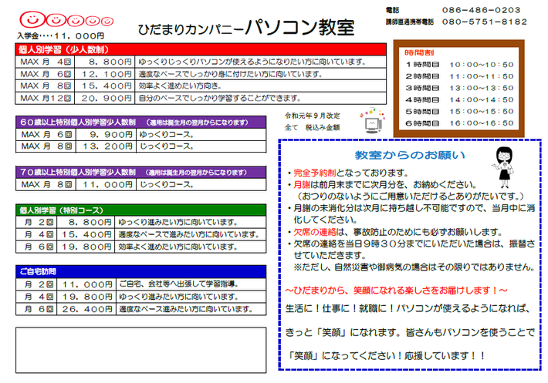
Task: Click the red ひだまりから、笑顔になれる slogan
Action: click(396, 291)
